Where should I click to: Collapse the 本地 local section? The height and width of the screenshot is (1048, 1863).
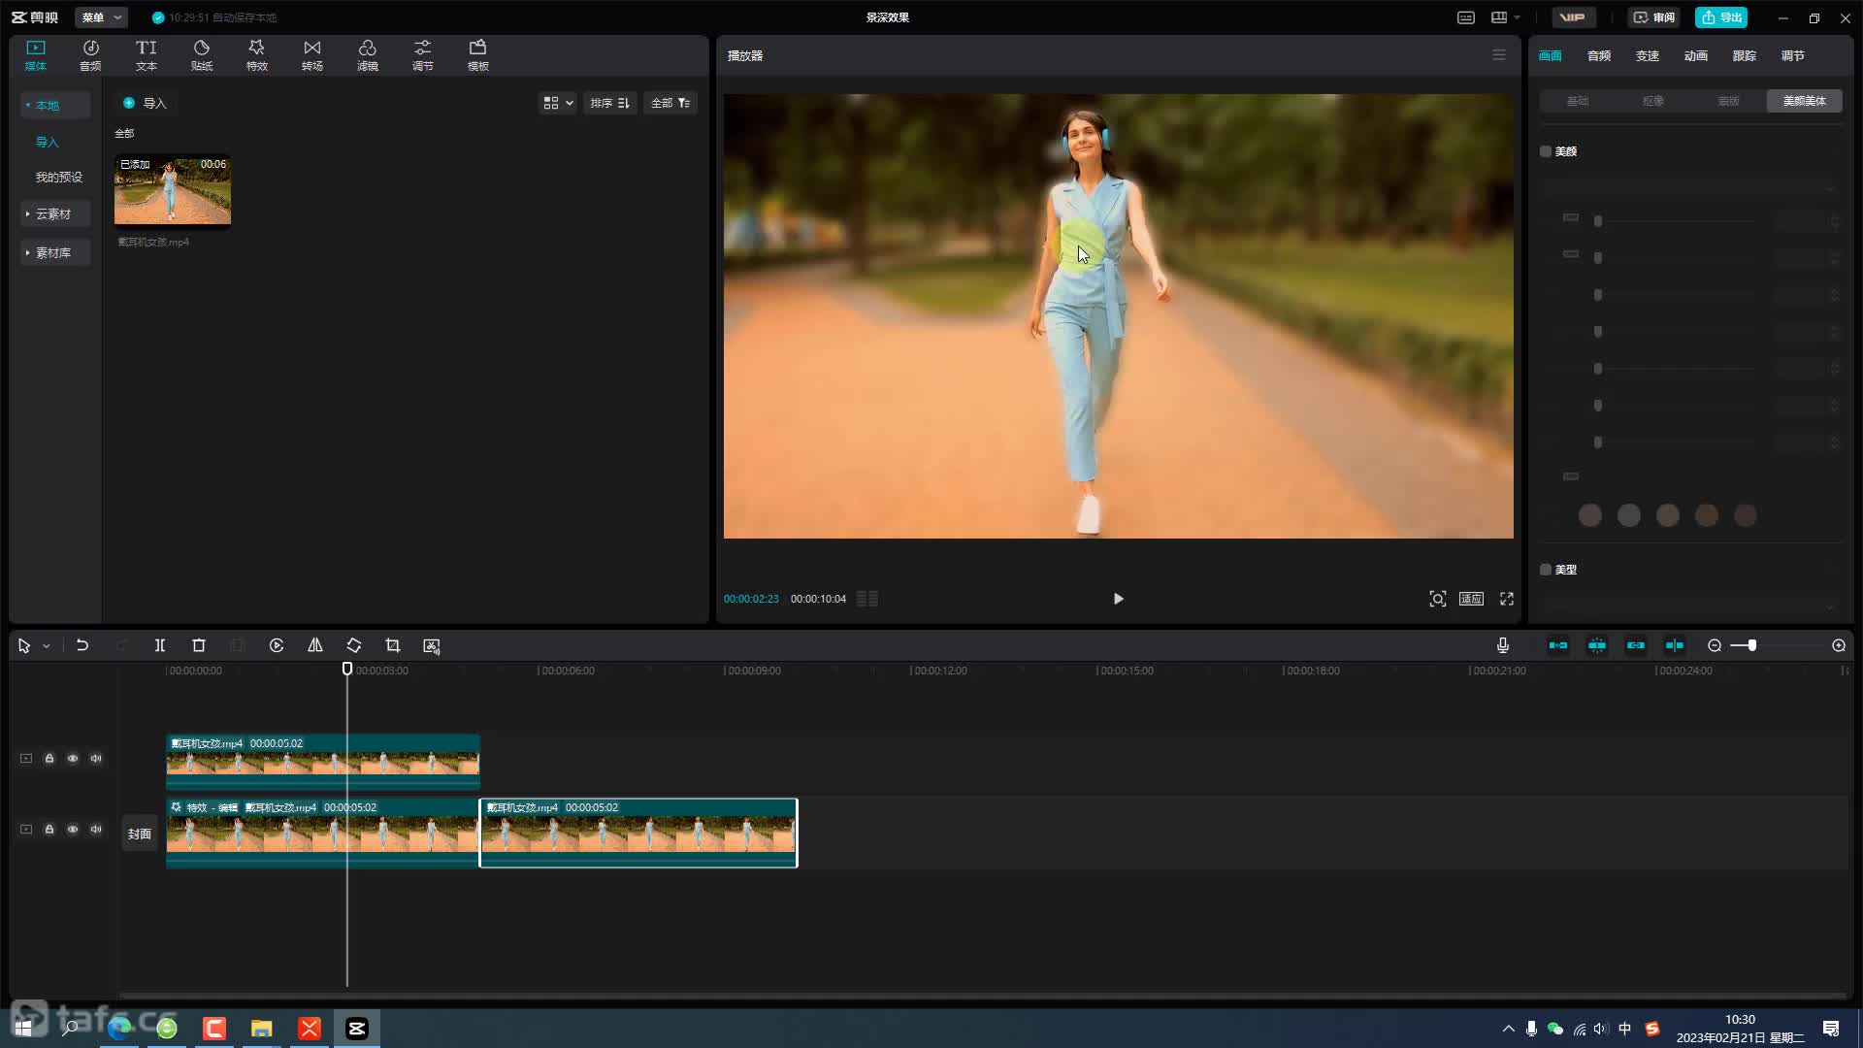(x=55, y=105)
